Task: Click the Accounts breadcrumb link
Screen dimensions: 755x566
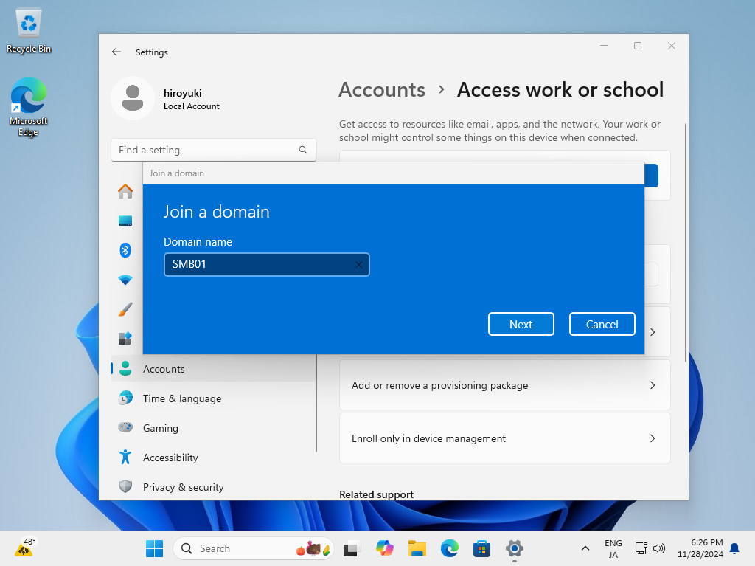Action: pos(382,90)
